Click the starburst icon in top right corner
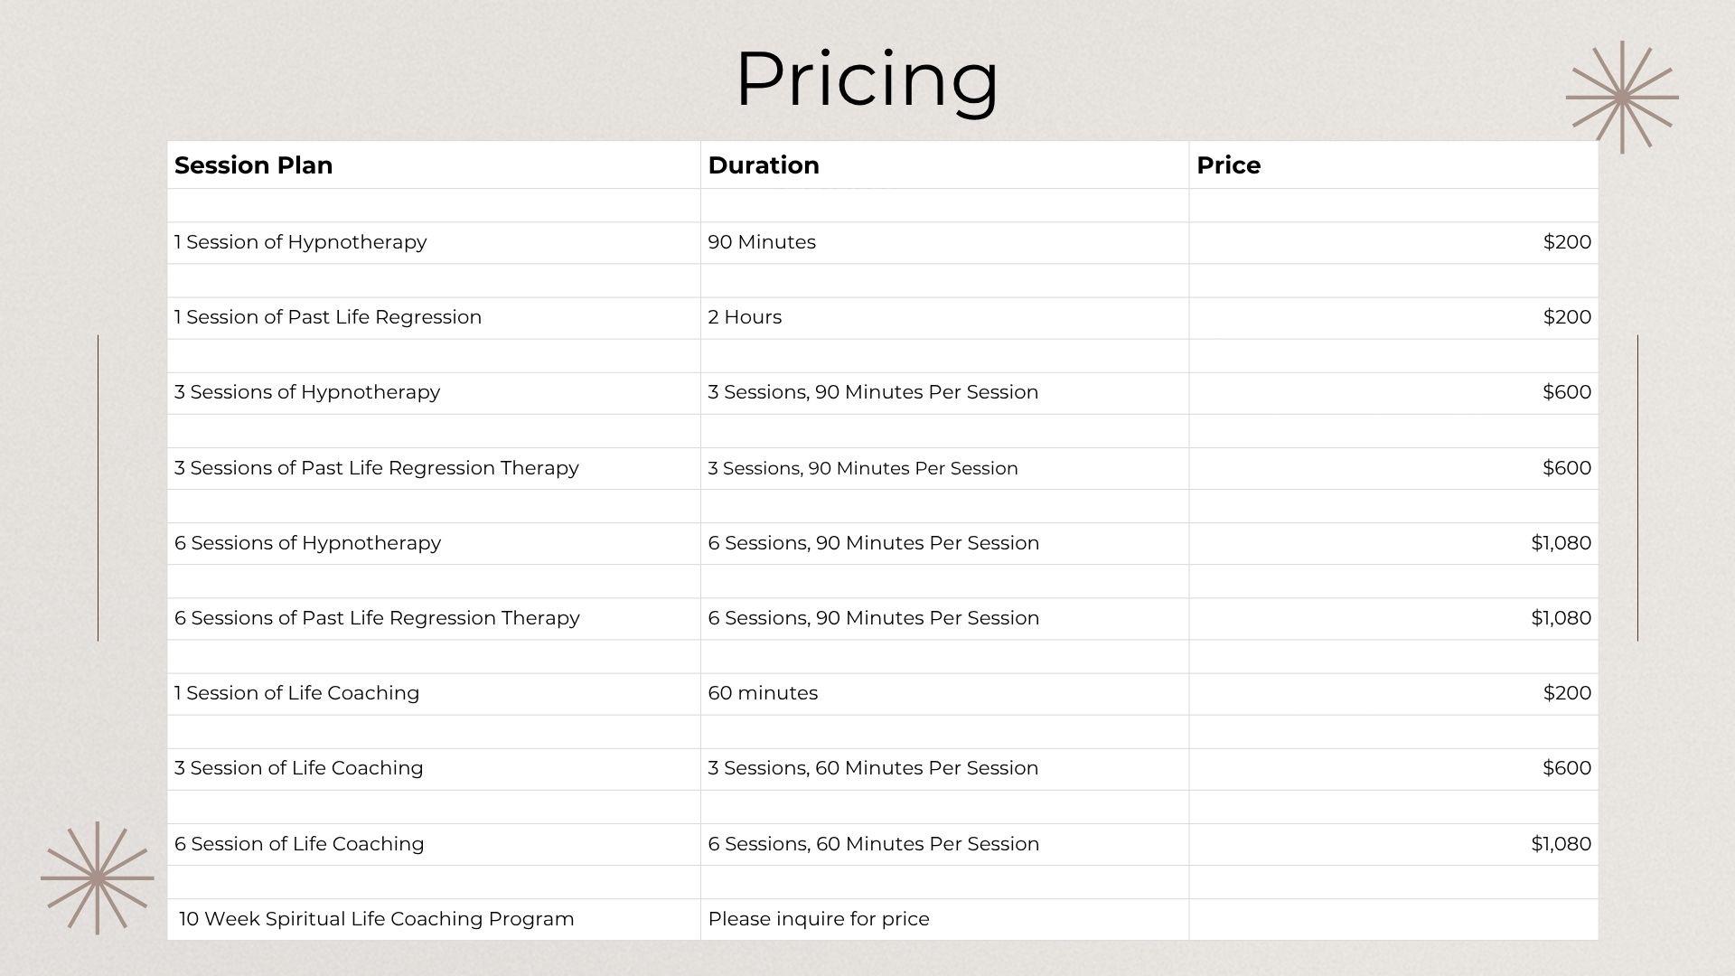This screenshot has width=1735, height=976. pyautogui.click(x=1622, y=97)
